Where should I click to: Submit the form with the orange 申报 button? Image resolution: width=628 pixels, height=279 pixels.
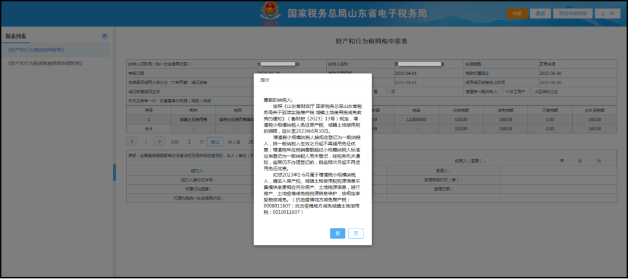pyautogui.click(x=517, y=13)
